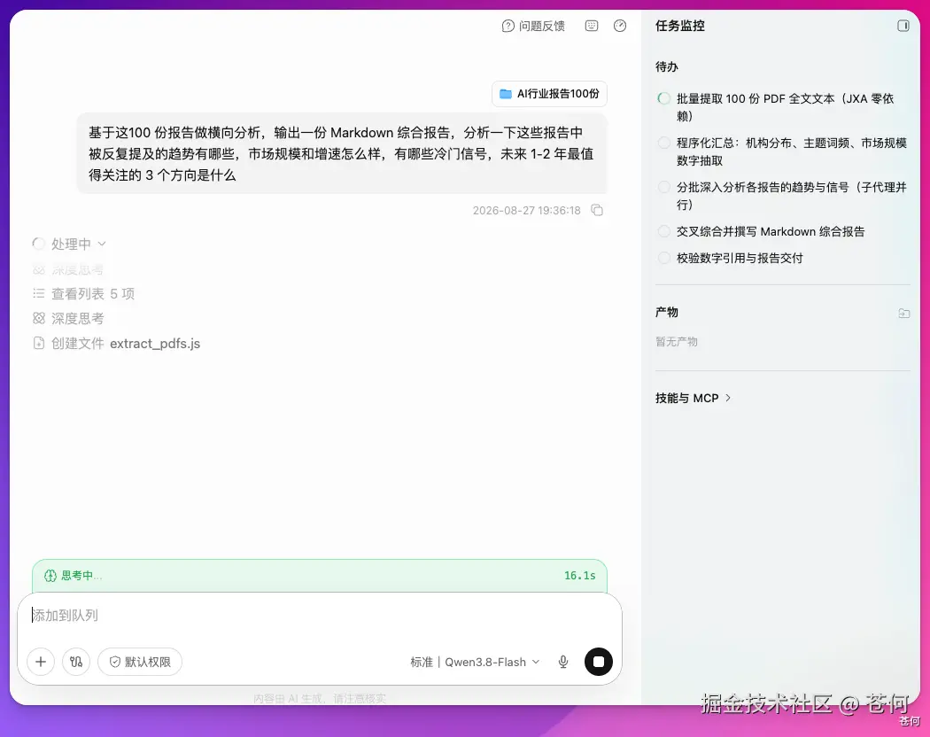
Task: Toggle task 批量提取 100 份 PDF 全文文本
Action: 664,98
